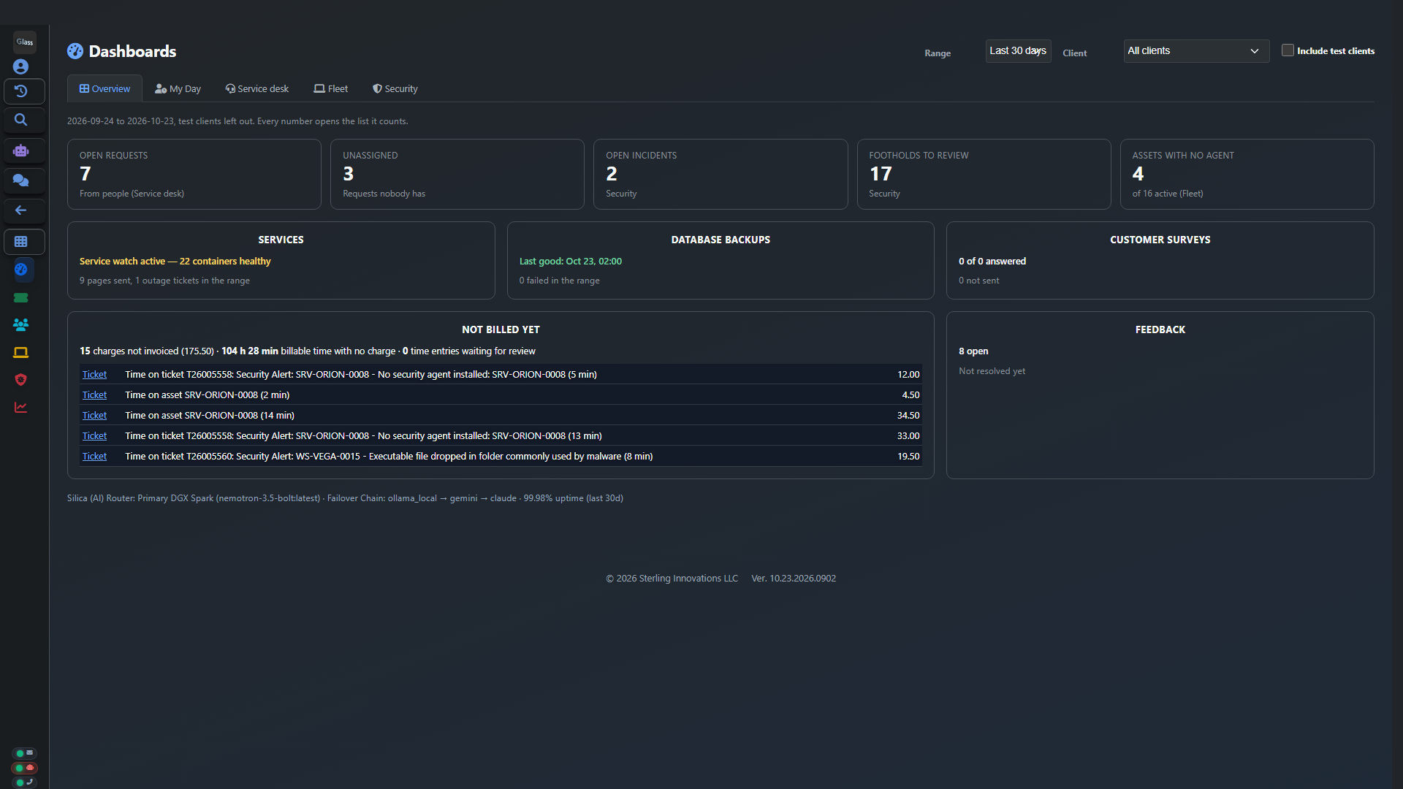Click '0 of 0 answered' in Customer Surveys
1403x789 pixels.
992,261
